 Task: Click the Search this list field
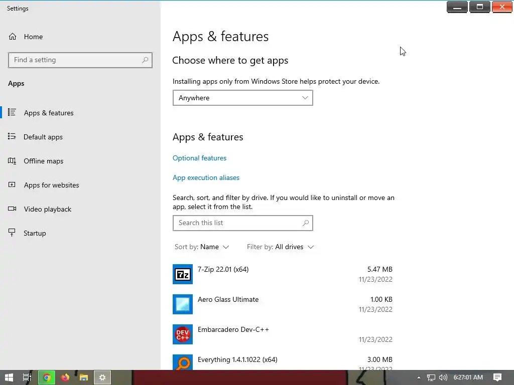[x=243, y=223]
